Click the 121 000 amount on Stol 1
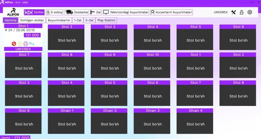 point(32,35)
